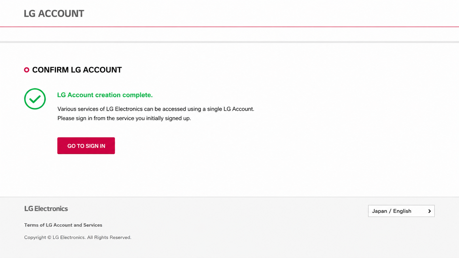
Task: Click the chevron arrow in language selector
Action: click(x=430, y=211)
